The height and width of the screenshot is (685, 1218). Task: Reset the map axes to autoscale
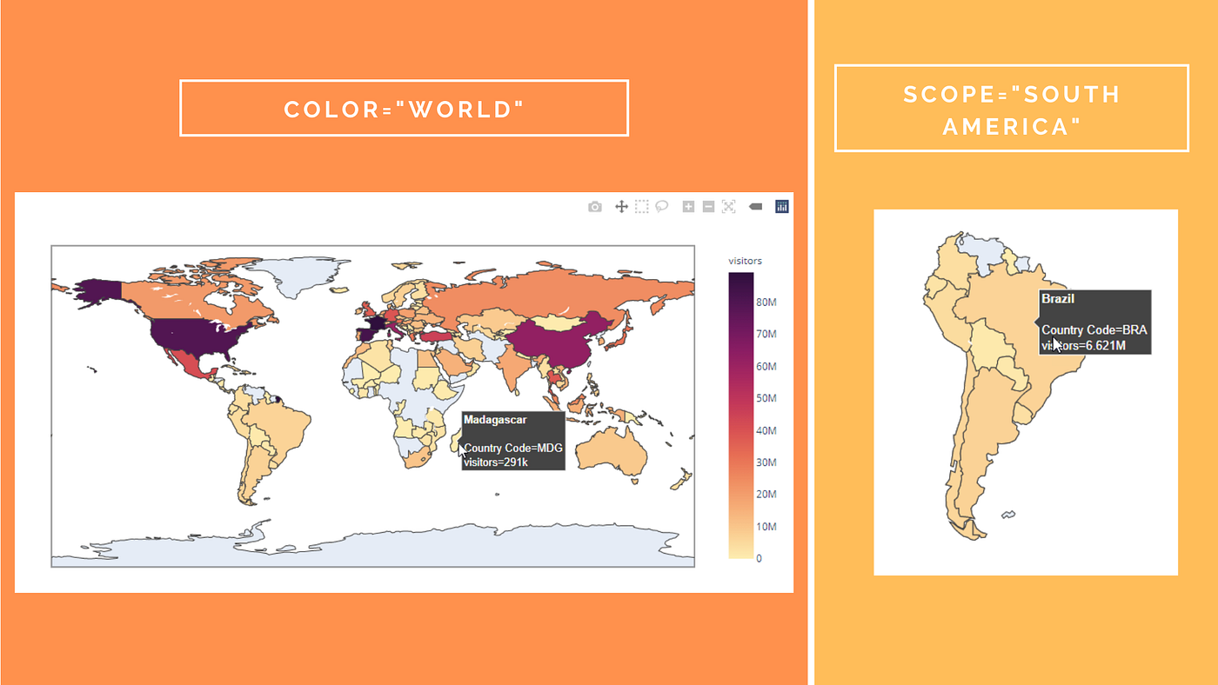727,206
